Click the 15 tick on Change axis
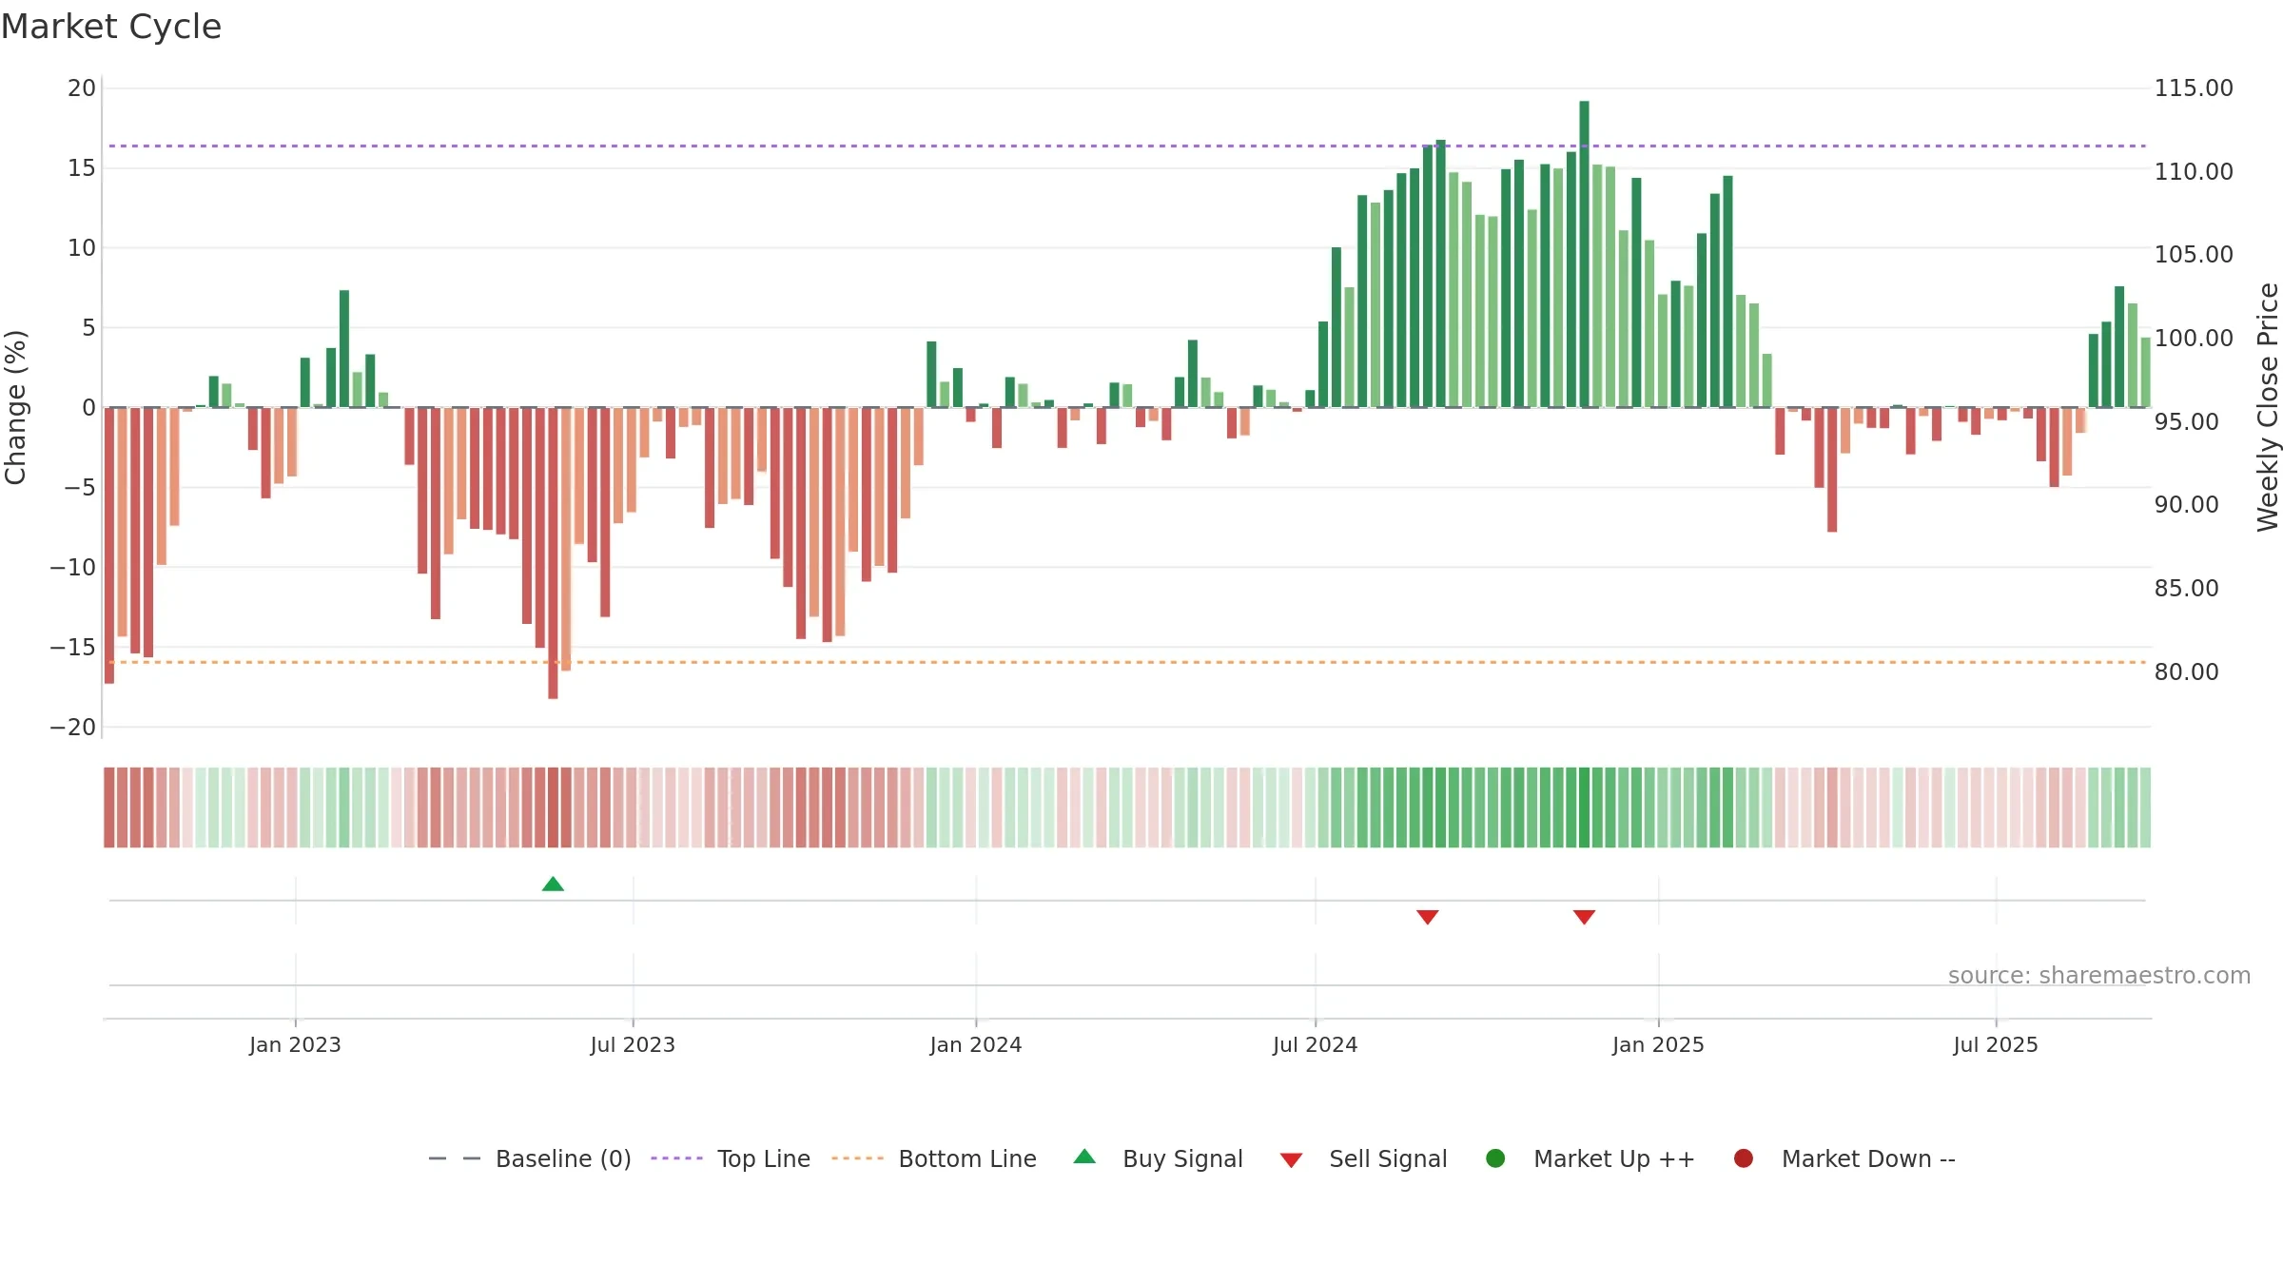2283x1284 pixels. [x=82, y=168]
